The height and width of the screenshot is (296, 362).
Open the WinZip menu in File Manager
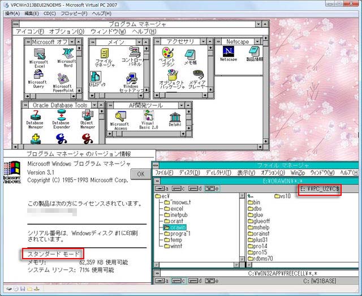tap(298, 173)
